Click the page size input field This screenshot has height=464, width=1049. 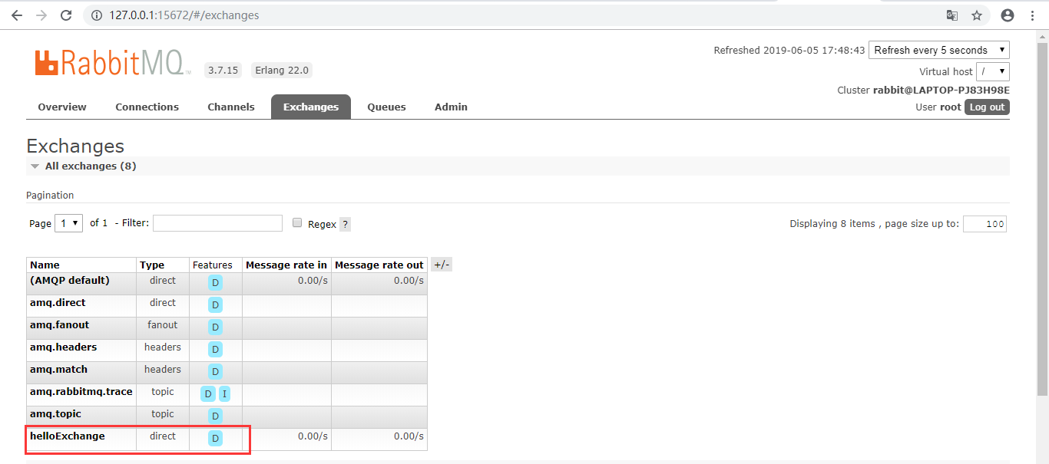[984, 224]
